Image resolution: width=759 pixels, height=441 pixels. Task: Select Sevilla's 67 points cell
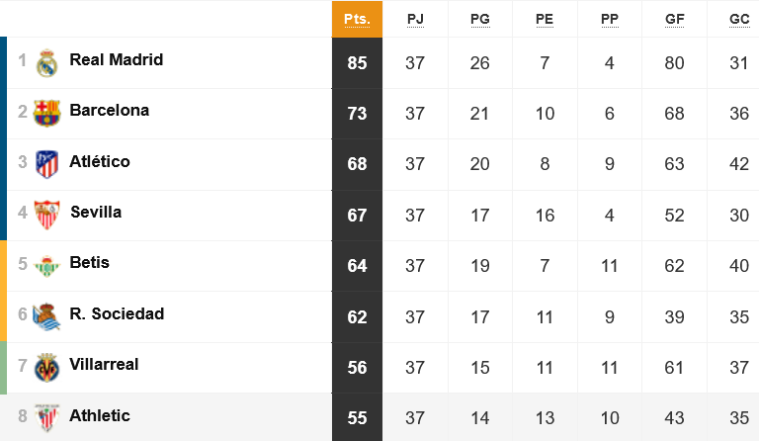click(357, 215)
